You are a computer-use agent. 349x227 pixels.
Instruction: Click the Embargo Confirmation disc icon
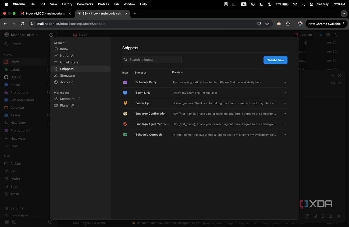(125, 114)
